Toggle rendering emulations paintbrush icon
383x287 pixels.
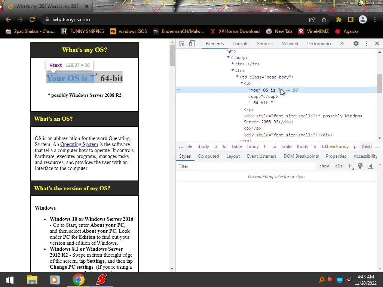click(360, 166)
